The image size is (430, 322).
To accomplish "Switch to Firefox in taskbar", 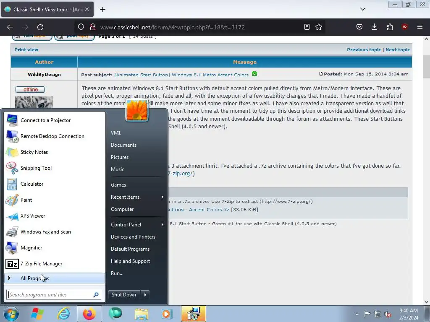I will 89,314.
